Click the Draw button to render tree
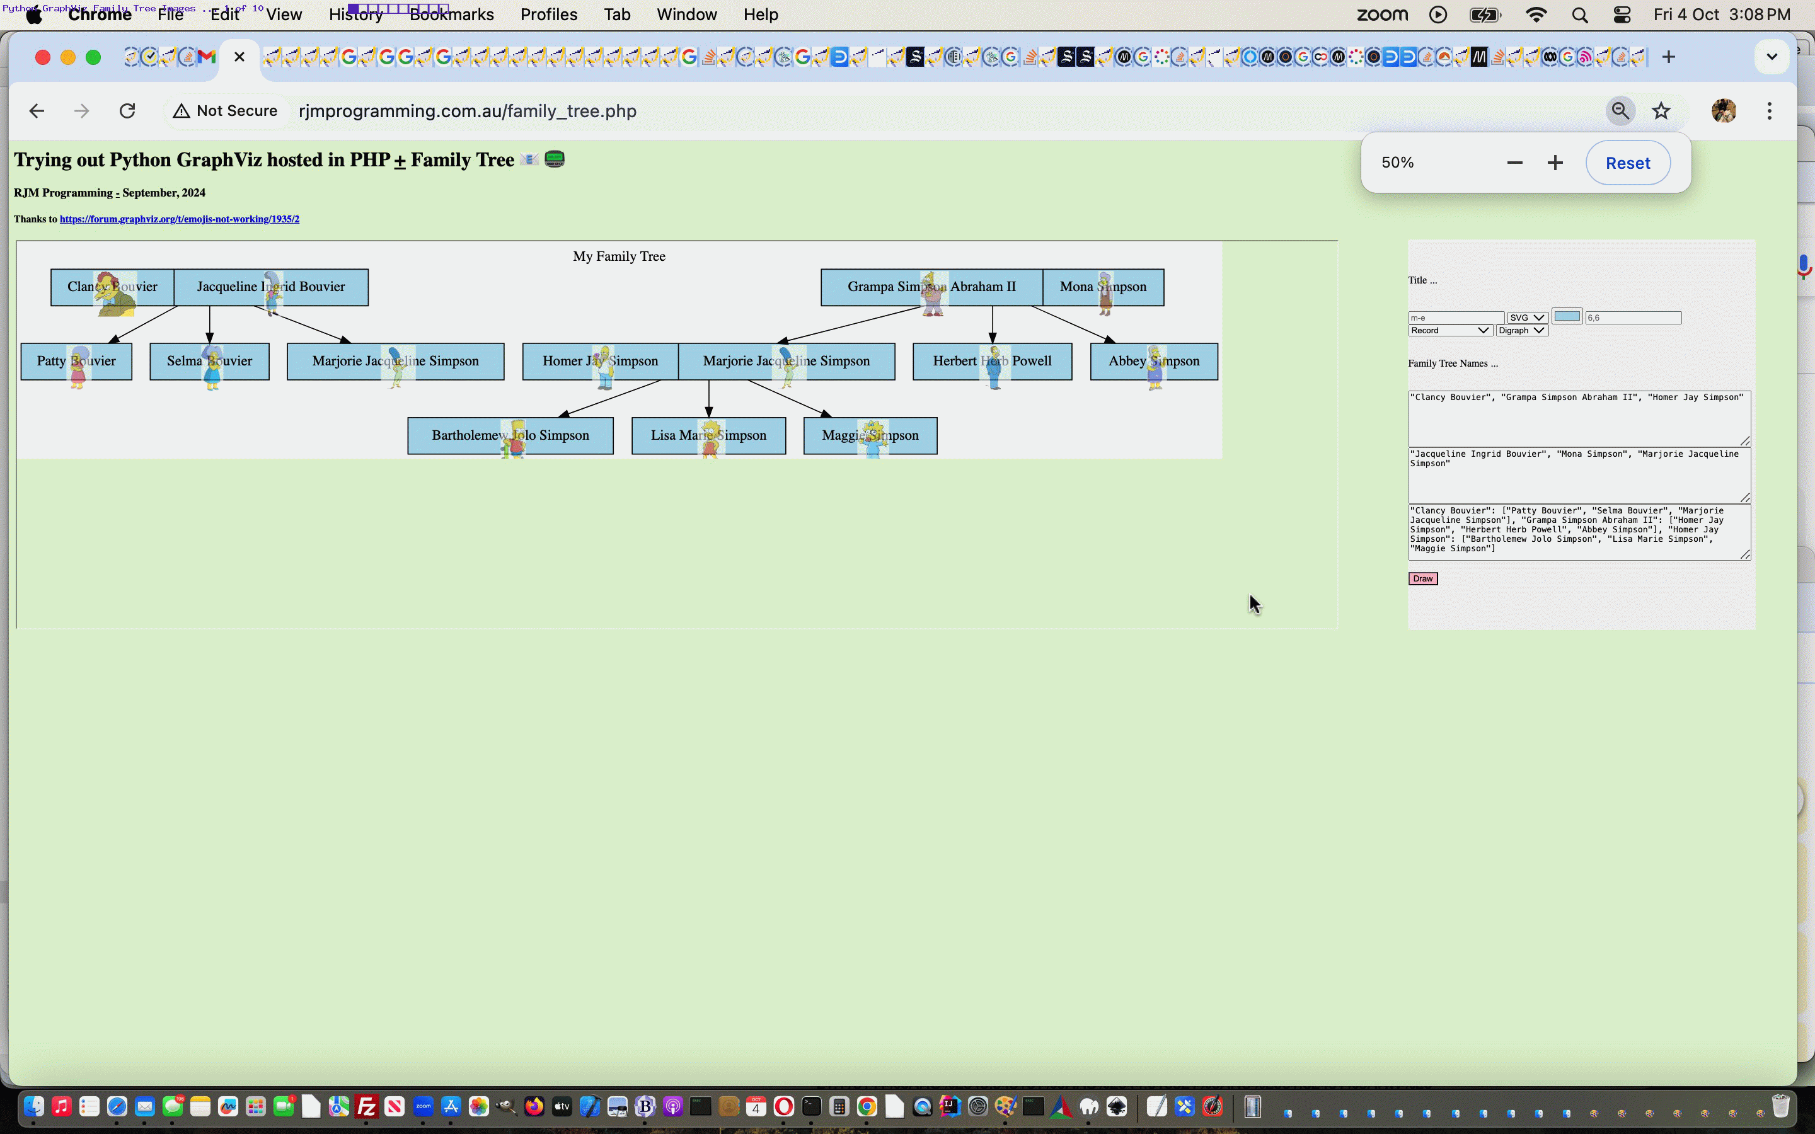 pos(1422,579)
